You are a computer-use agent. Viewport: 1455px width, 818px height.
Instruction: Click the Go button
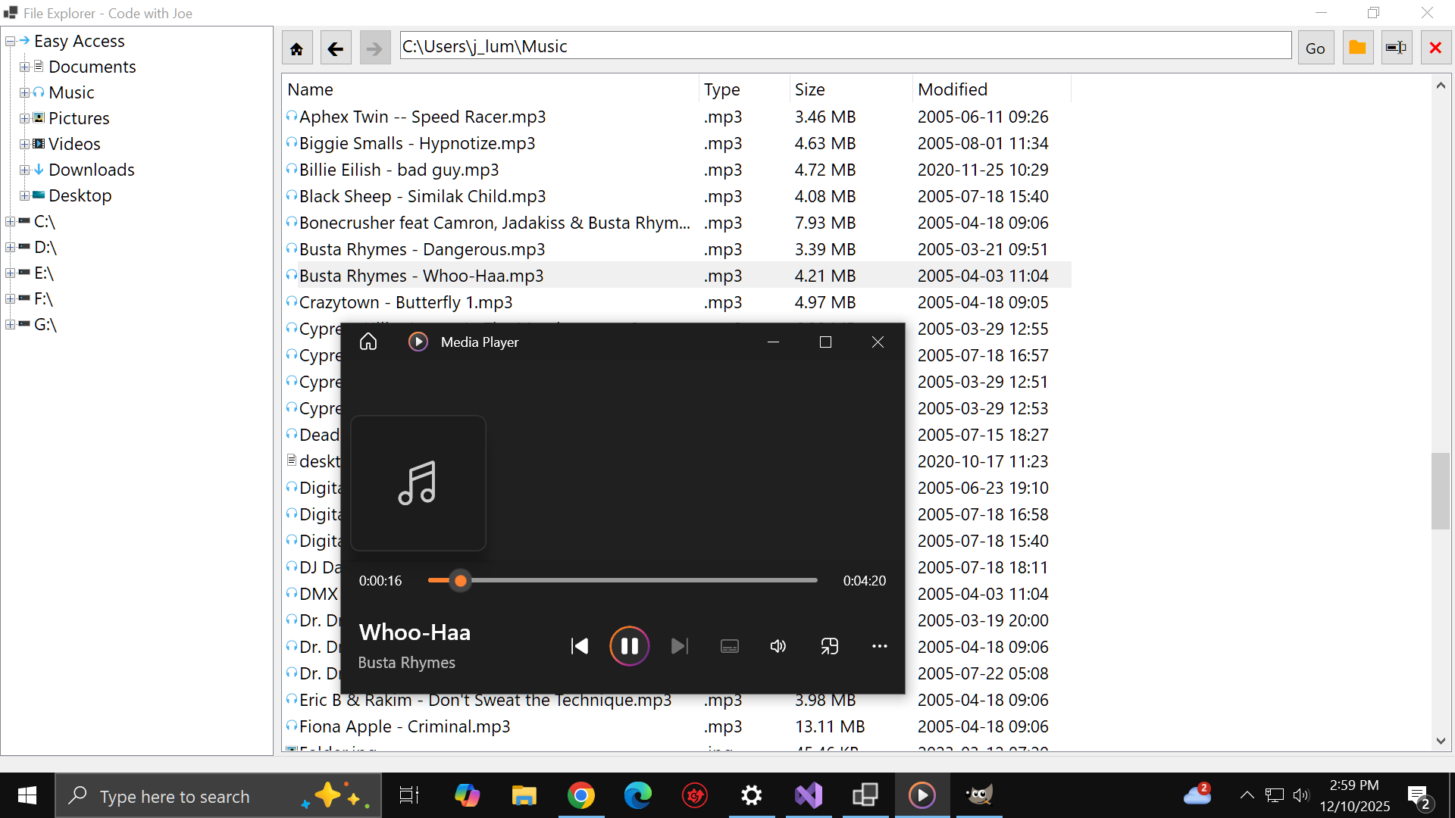(x=1315, y=47)
